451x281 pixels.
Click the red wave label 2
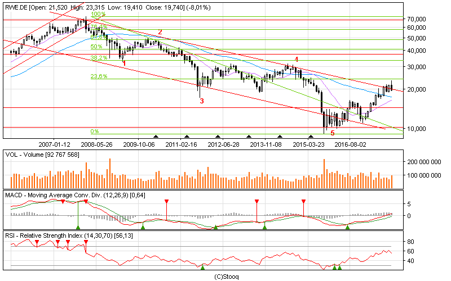click(x=160, y=32)
